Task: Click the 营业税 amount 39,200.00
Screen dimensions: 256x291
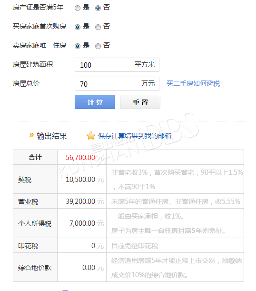Action: pos(80,201)
